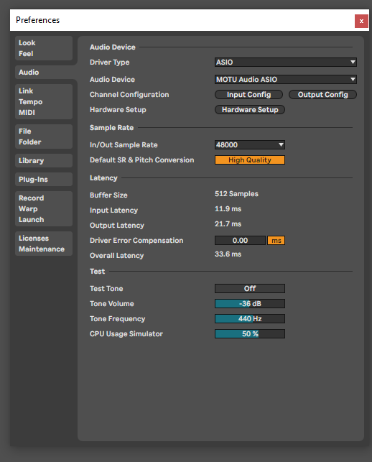Click the Input Latency label
The width and height of the screenshot is (372, 462).
113,211
